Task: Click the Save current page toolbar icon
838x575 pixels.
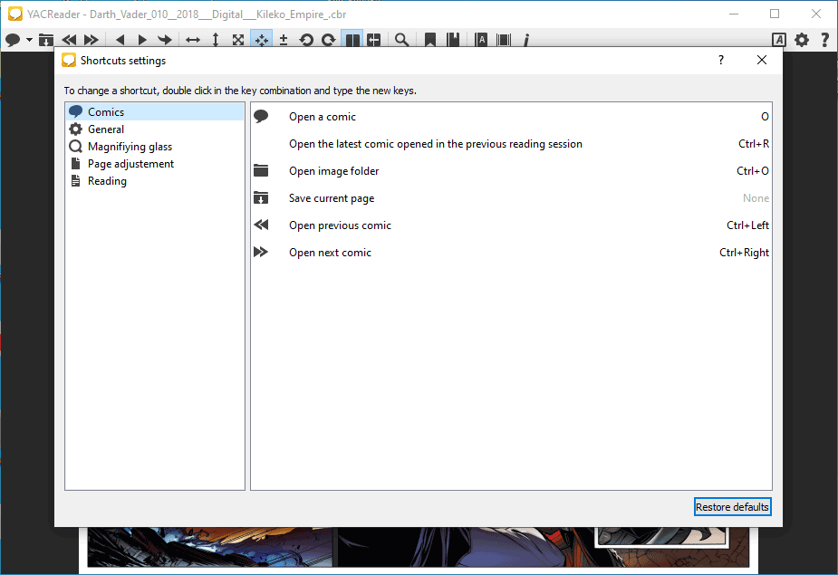Action: (x=46, y=40)
